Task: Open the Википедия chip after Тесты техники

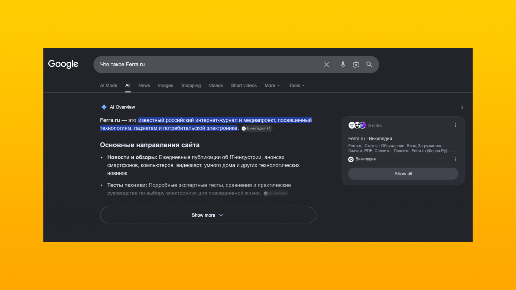Action: click(276, 193)
